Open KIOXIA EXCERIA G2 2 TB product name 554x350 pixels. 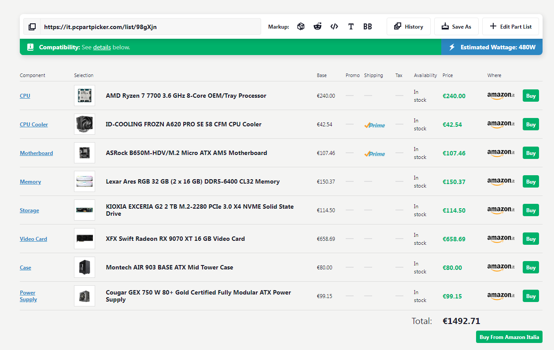point(199,210)
